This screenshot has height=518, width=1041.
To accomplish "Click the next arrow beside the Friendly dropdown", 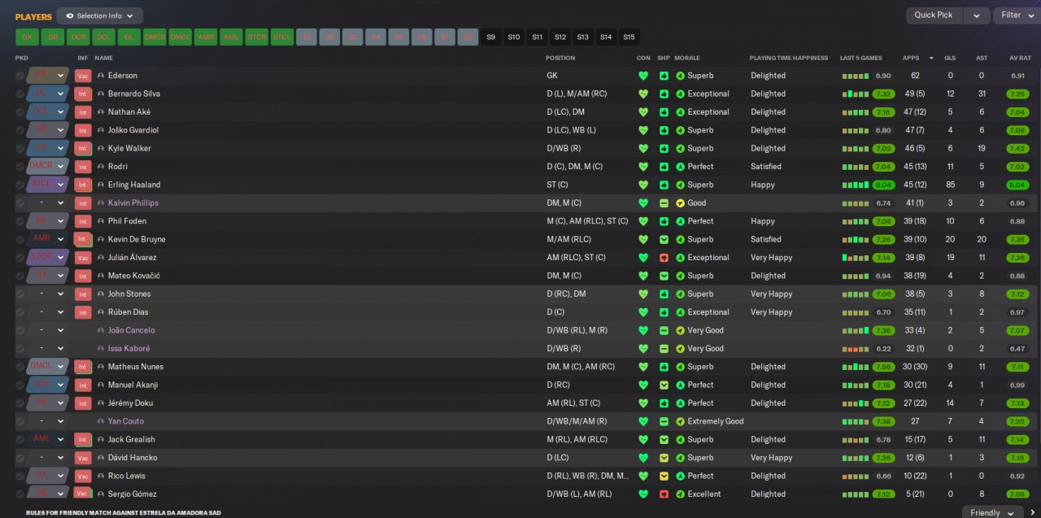I will tap(1032, 512).
